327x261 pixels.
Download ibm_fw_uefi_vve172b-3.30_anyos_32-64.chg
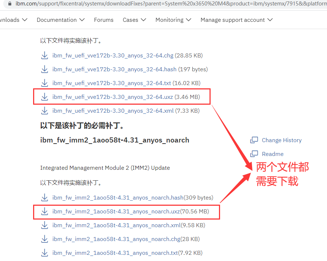tap(113, 56)
